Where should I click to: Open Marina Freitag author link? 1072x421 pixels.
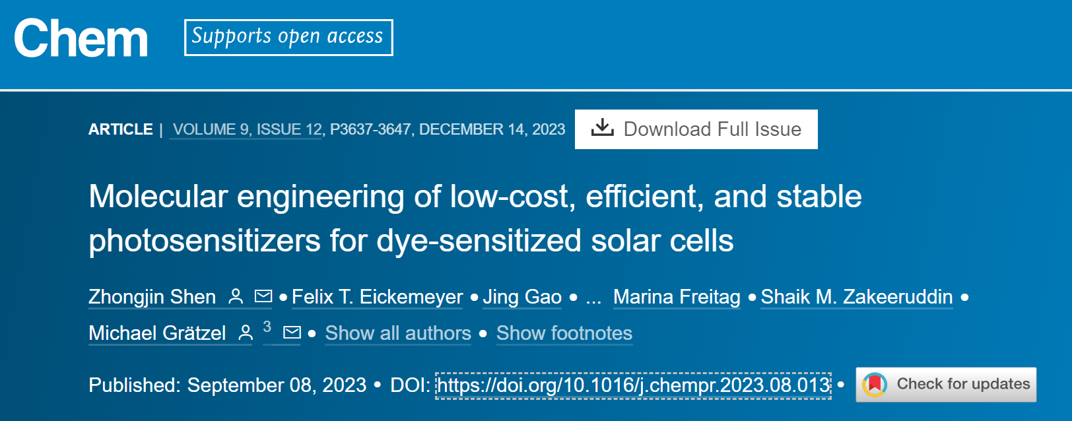tap(677, 297)
